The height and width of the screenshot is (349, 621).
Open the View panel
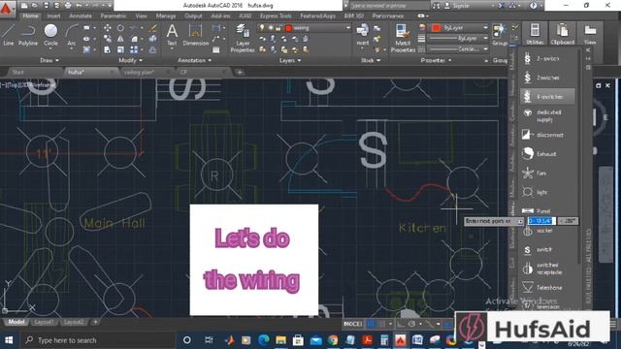590,34
